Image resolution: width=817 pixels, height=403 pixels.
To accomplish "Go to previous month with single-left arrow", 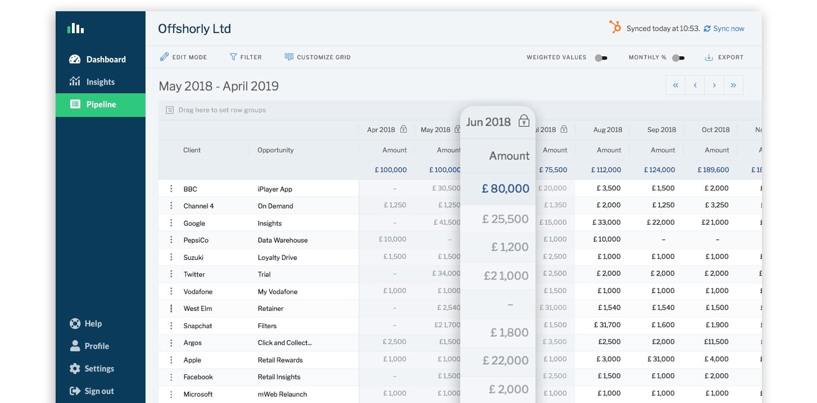I will tap(695, 85).
